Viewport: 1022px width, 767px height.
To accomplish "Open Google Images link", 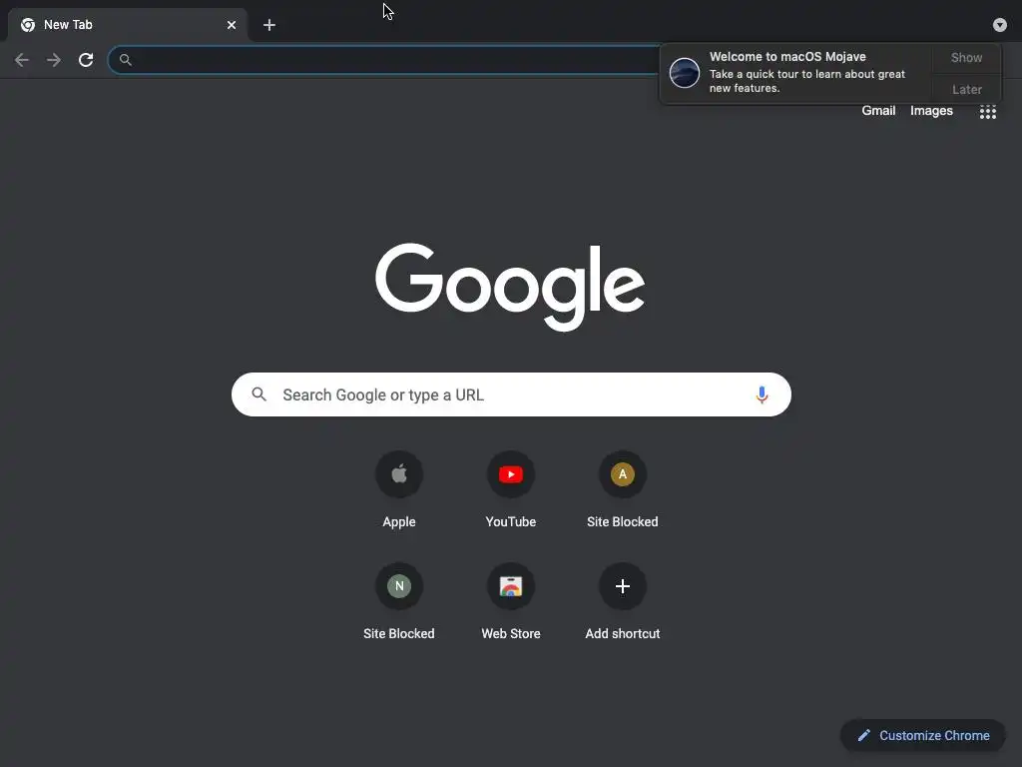I will pos(931,111).
